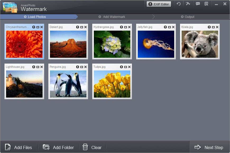The image size is (230, 153).
Task: Select the Lighthouse image thumbnail
Action: [24, 84]
